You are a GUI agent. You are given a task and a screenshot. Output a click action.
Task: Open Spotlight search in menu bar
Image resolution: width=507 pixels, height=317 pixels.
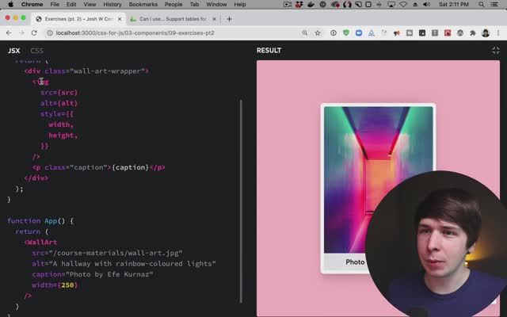pyautogui.click(x=482, y=5)
